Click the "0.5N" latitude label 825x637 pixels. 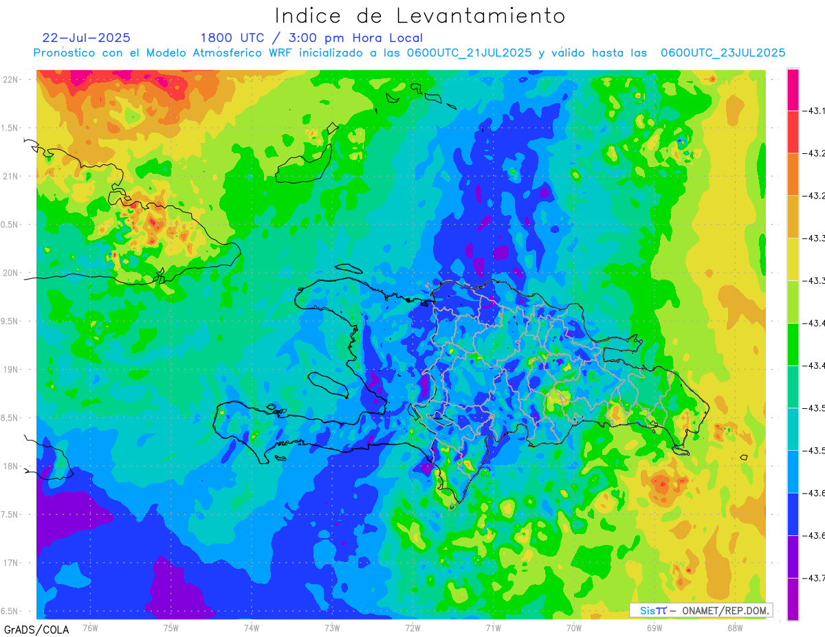9,225
